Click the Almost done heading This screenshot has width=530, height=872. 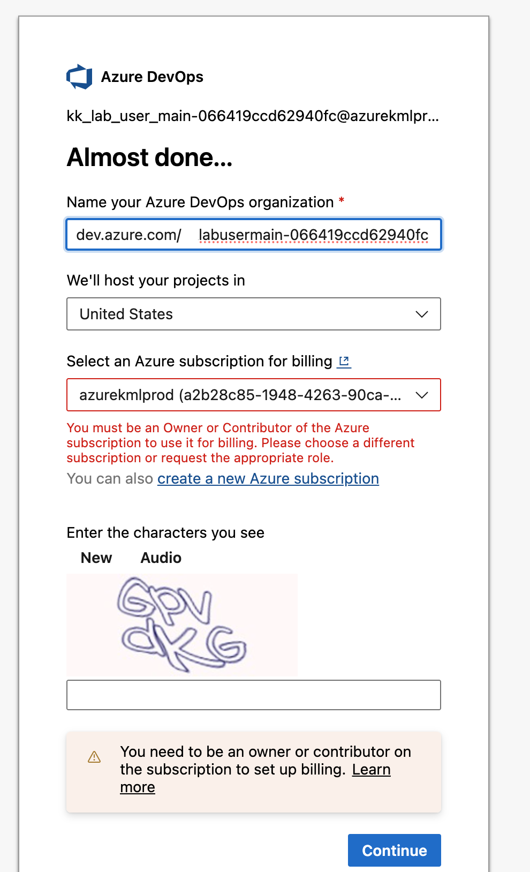(x=149, y=157)
